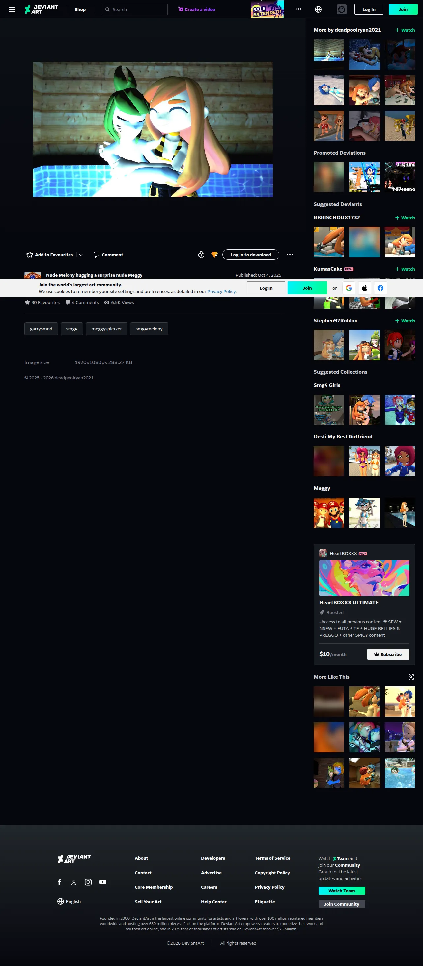Open the HeartBOXXX ULTIMATE banner image
423x966 pixels.
point(364,578)
